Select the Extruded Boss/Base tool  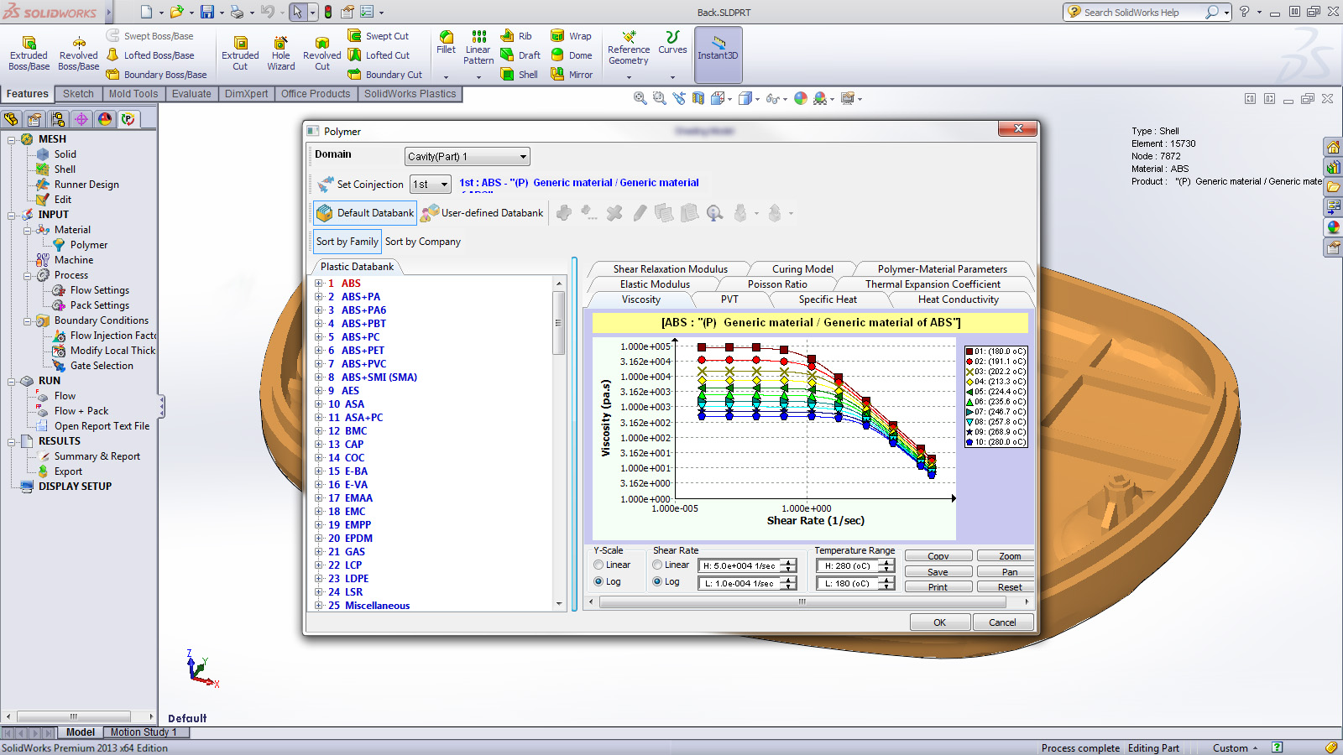click(x=28, y=52)
